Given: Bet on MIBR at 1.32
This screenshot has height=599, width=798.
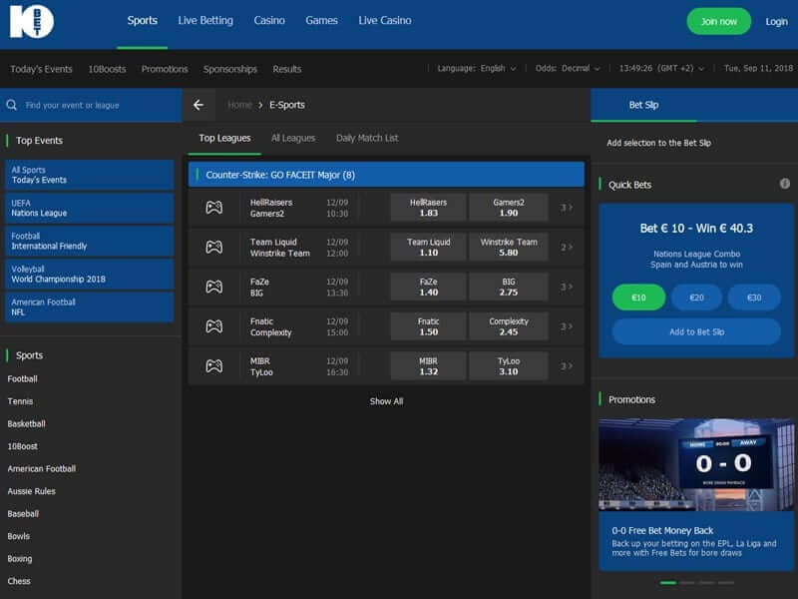Looking at the screenshot, I should coord(429,366).
